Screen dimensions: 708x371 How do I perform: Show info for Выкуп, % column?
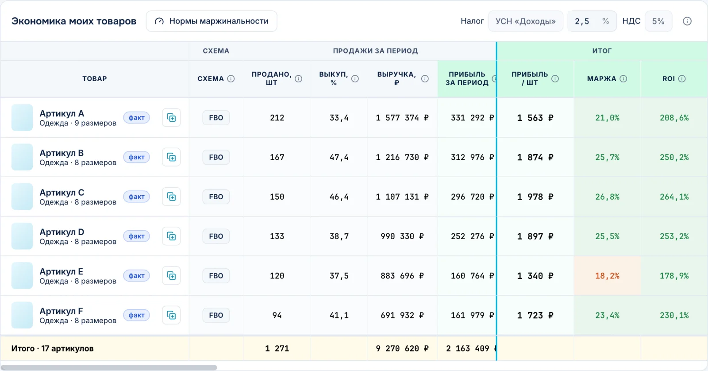(355, 79)
